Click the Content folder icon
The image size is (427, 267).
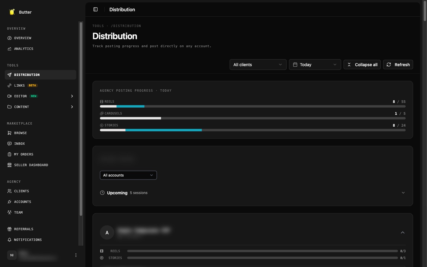click(9, 107)
